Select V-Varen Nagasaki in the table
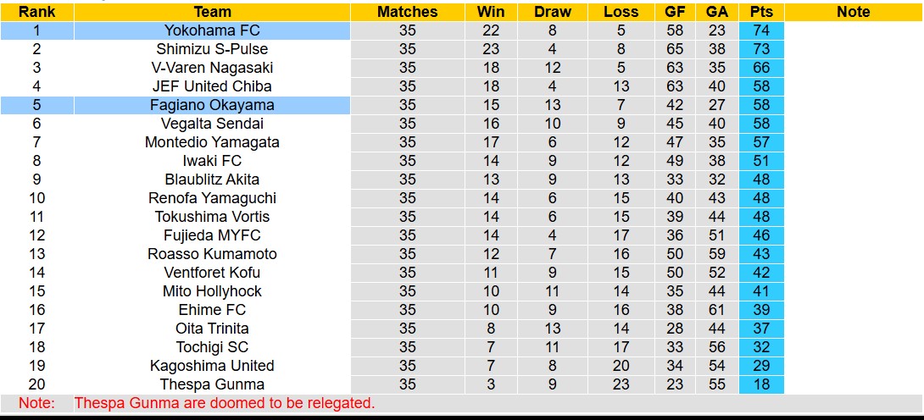This screenshot has height=420, width=924. point(212,68)
